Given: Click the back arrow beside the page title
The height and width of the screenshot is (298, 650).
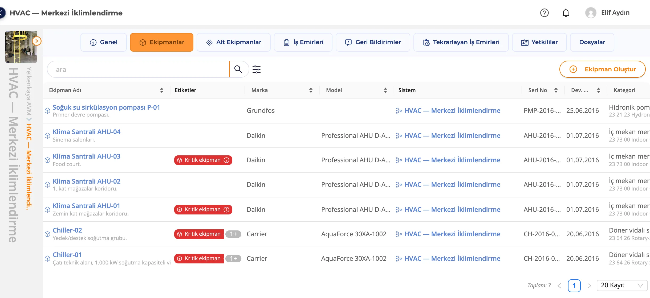Looking at the screenshot, I should pyautogui.click(x=2, y=13).
